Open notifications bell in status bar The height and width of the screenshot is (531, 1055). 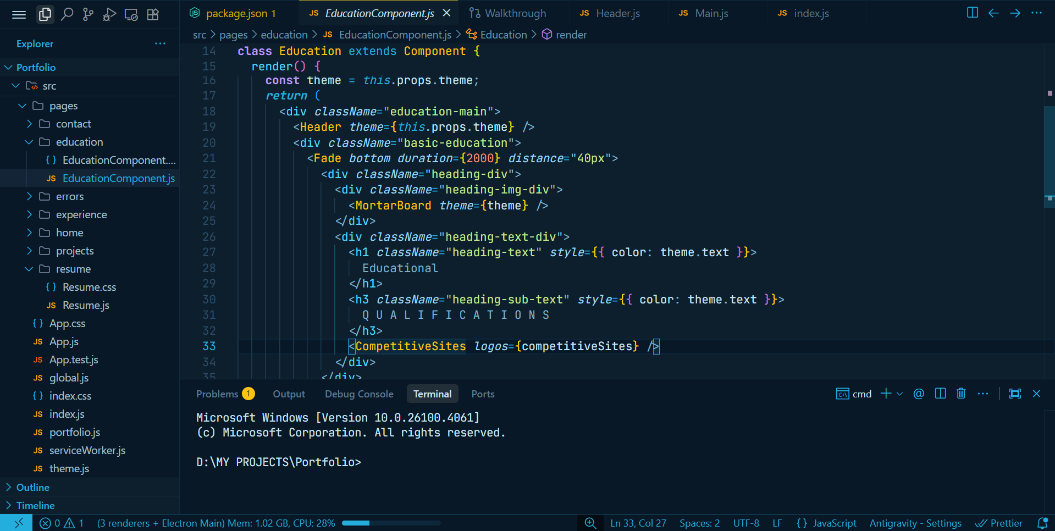click(x=1042, y=523)
